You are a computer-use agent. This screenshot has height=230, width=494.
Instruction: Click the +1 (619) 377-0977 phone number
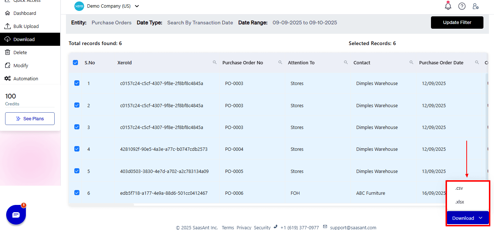coord(299,227)
